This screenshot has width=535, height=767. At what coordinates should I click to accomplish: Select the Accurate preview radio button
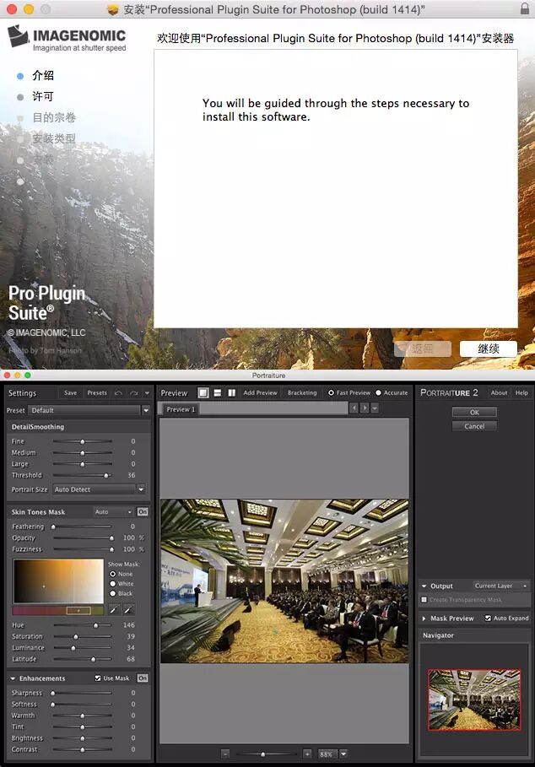click(x=379, y=393)
